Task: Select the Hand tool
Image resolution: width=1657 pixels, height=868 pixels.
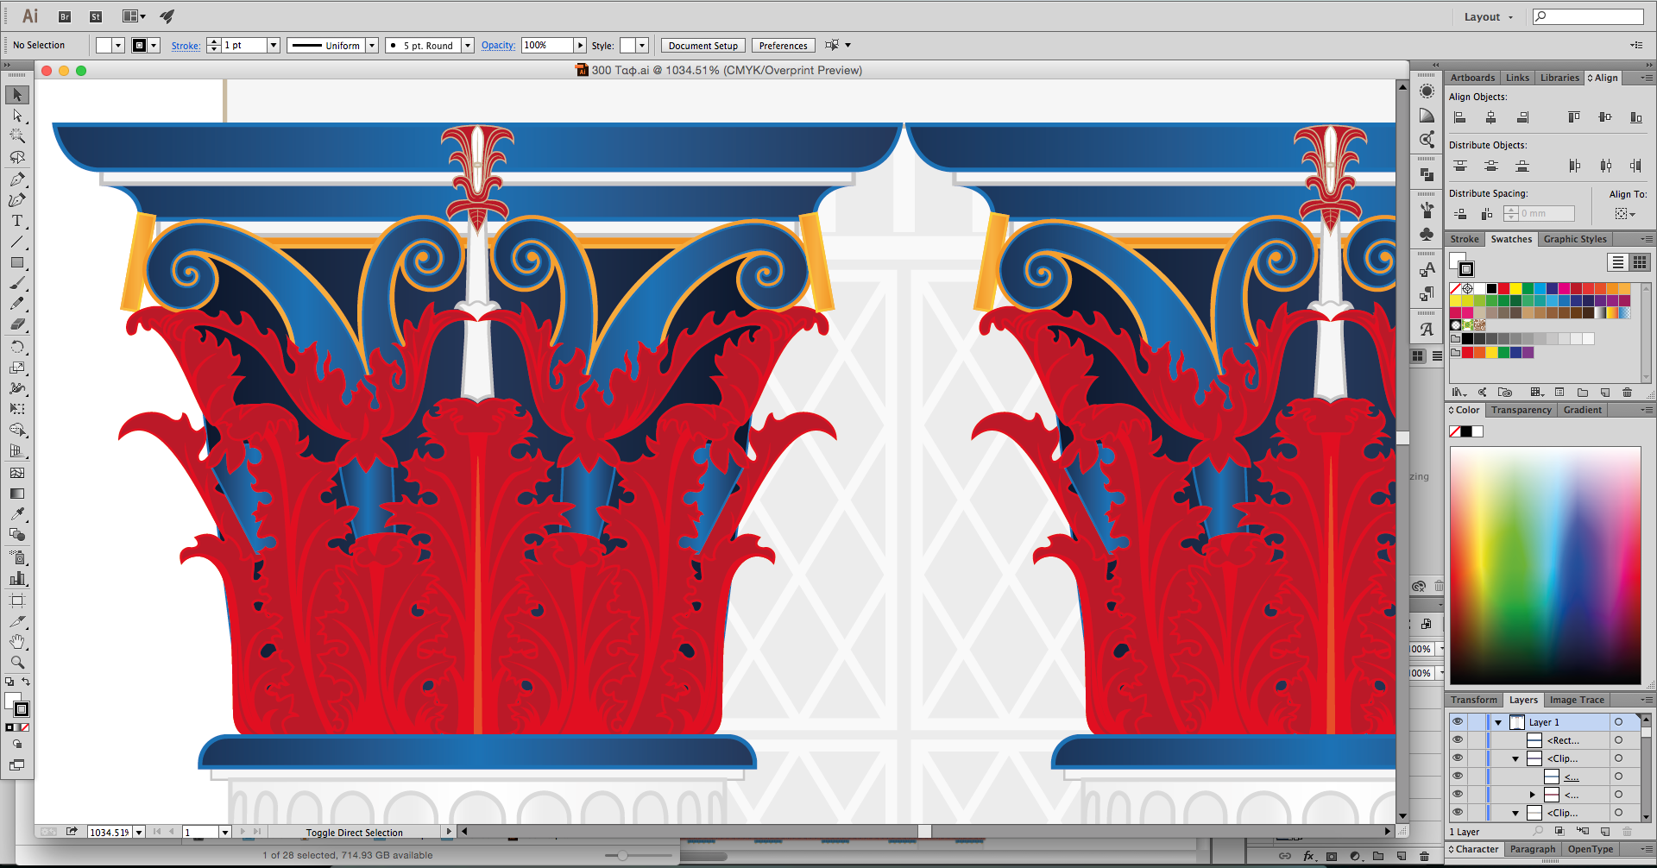Action: point(17,642)
